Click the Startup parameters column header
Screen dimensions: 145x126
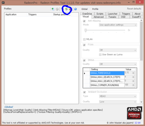pyautogui.click(x=62, y=14)
